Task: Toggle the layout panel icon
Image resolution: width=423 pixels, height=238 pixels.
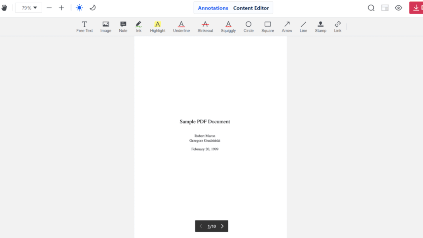Action: coord(385,8)
